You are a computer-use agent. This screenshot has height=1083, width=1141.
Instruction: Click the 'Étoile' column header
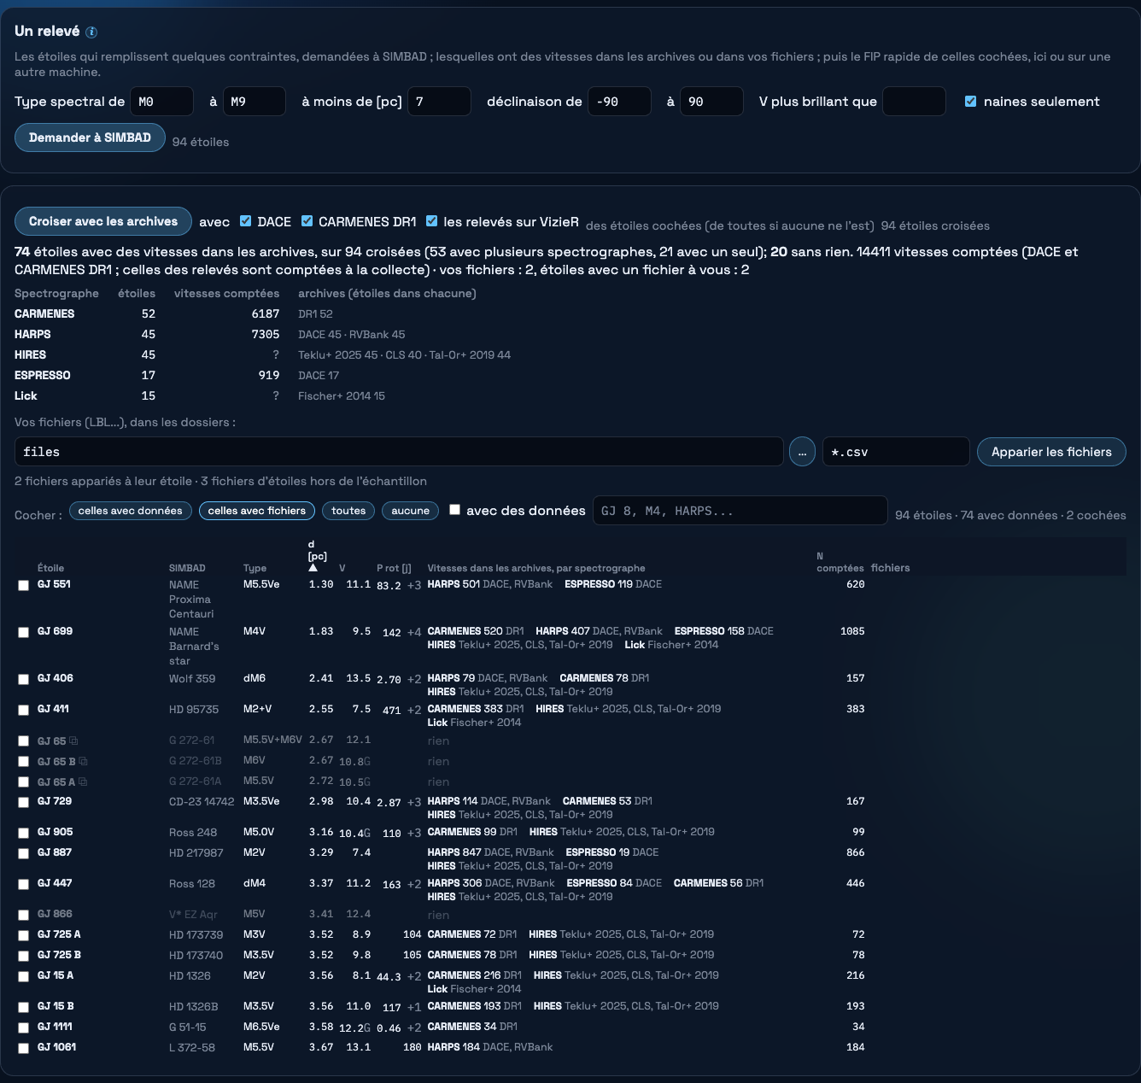(50, 568)
